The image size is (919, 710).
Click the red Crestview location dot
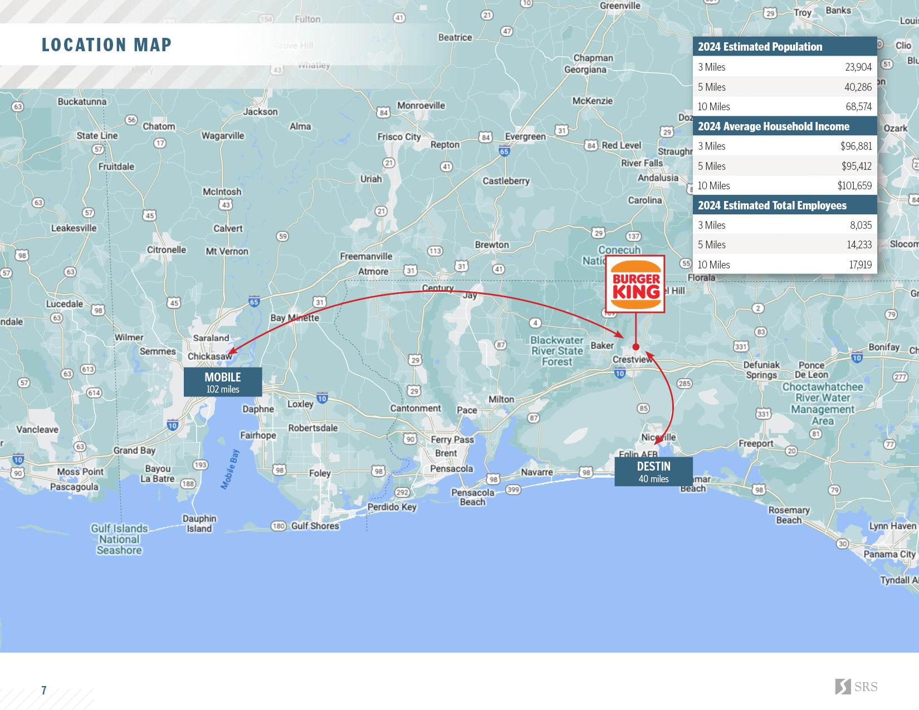636,347
